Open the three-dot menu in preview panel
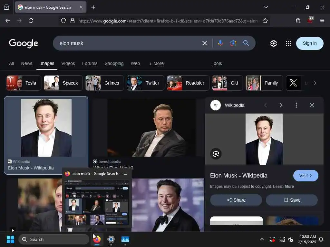Image resolution: width=330 pixels, height=247 pixels. pyautogui.click(x=296, y=105)
